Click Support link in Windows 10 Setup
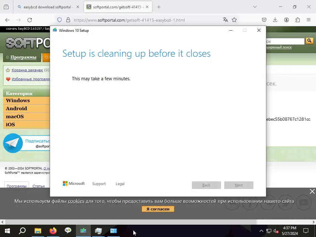316x237 pixels. (x=99, y=184)
